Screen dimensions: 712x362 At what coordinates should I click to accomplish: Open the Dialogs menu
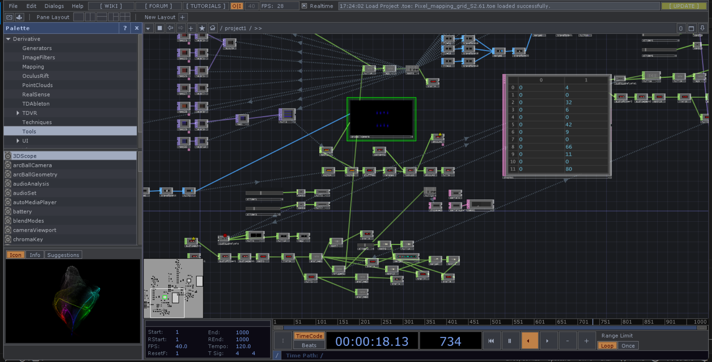click(54, 6)
